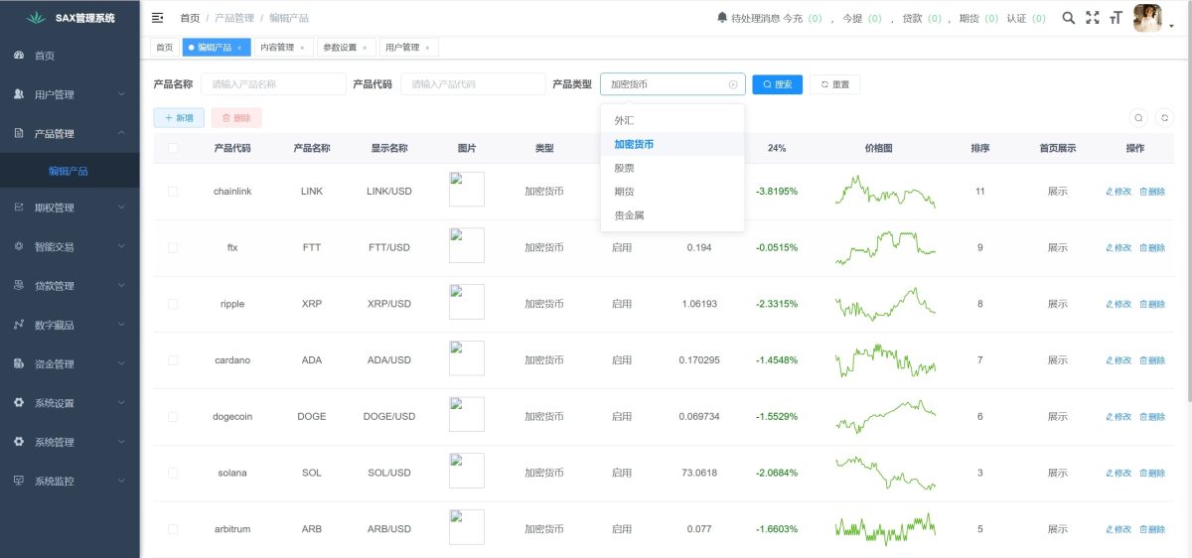Edit the chainlink row via 修改
This screenshot has height=558, width=1192.
[x=1118, y=191]
